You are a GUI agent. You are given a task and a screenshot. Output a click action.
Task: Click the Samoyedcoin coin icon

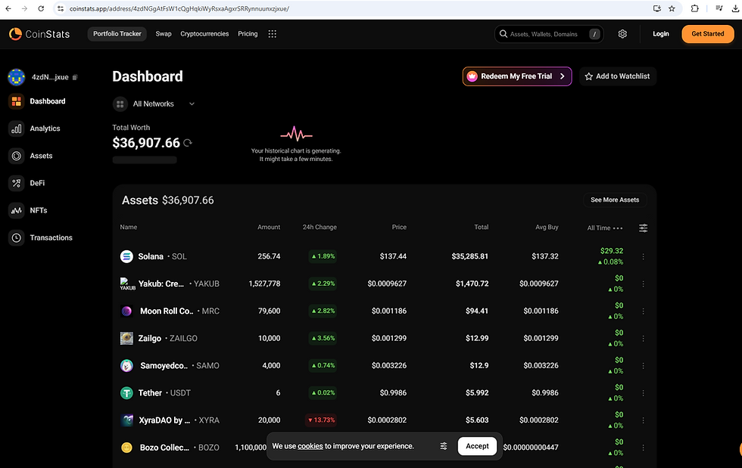[126, 365]
